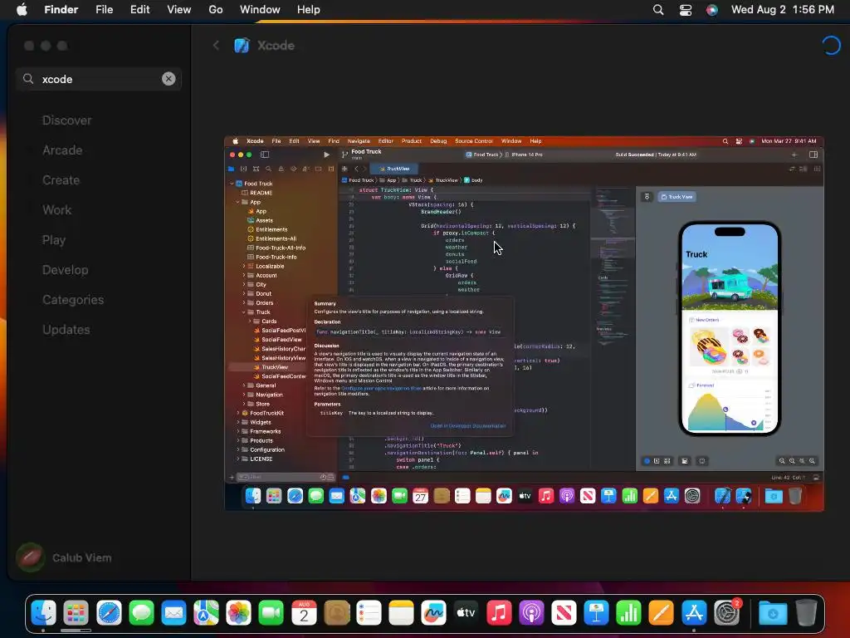Open the Develop section

[65, 270]
